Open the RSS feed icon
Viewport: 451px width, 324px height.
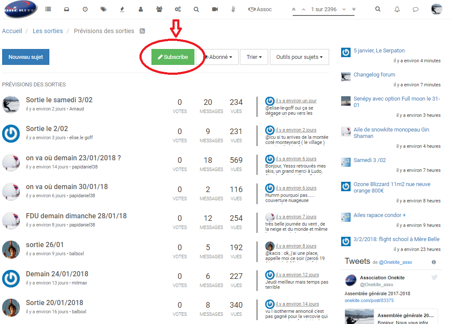tap(142, 31)
